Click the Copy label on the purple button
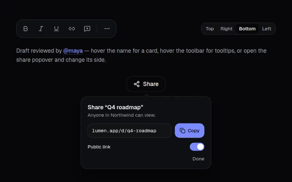The height and width of the screenshot is (182, 292). point(193,131)
